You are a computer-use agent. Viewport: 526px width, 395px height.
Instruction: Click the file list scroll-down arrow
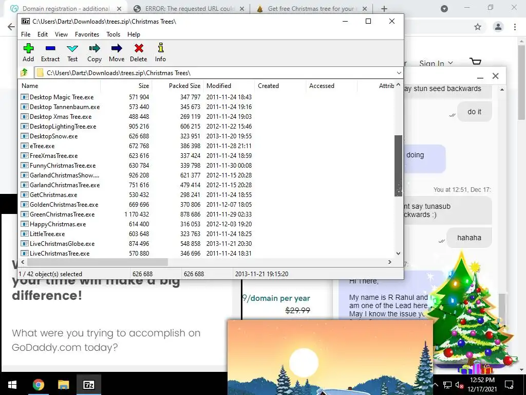click(x=398, y=254)
